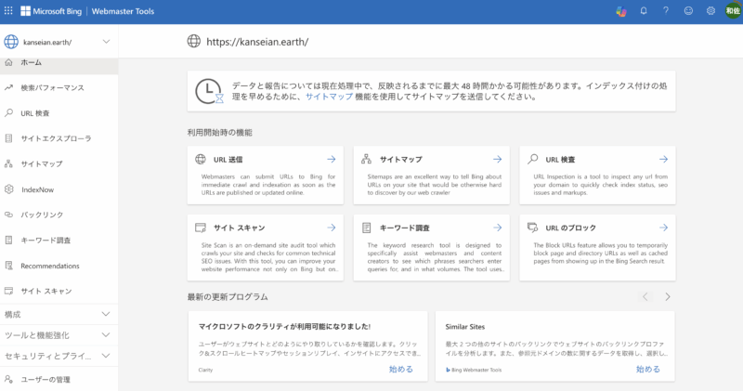The height and width of the screenshot is (391, 743).
Task: Open the サイト スキャン card arrow
Action: (x=332, y=228)
